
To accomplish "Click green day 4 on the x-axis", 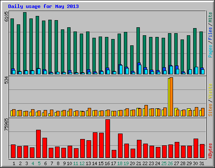I will (x=33, y=163).
